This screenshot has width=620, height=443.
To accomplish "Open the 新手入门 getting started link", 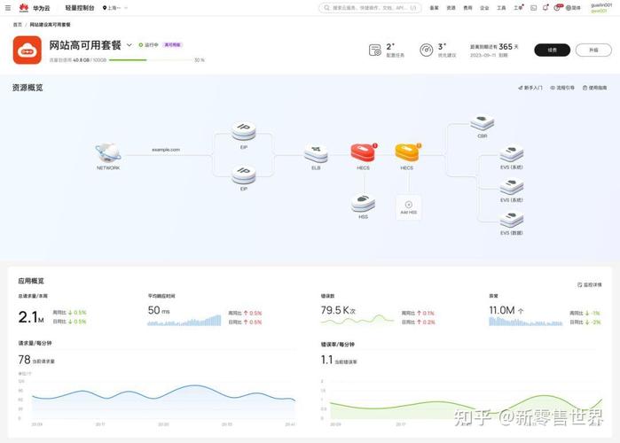I will click(x=530, y=88).
